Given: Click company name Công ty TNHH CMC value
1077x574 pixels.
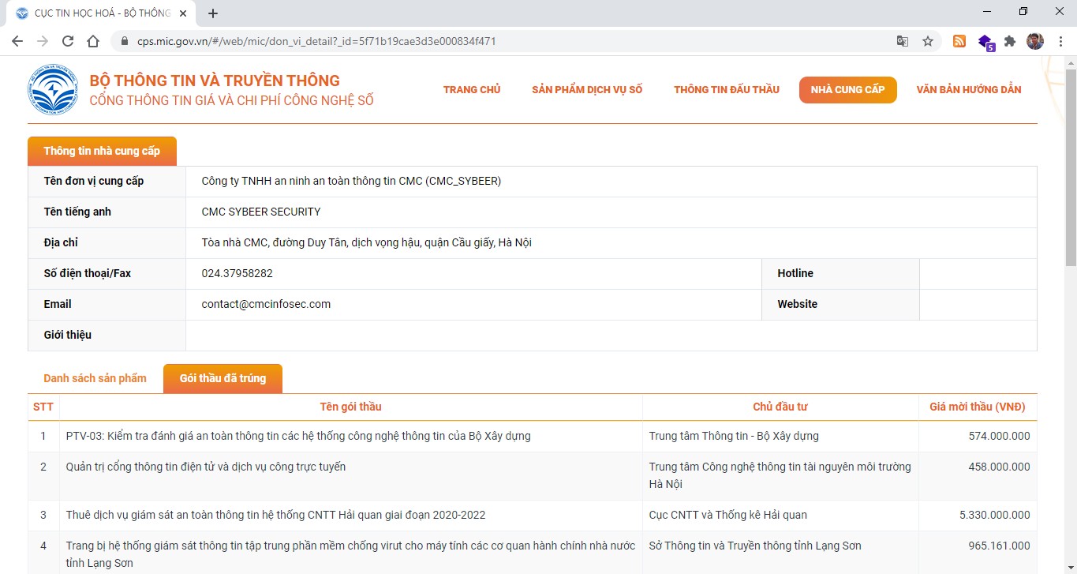Looking at the screenshot, I should [351, 181].
